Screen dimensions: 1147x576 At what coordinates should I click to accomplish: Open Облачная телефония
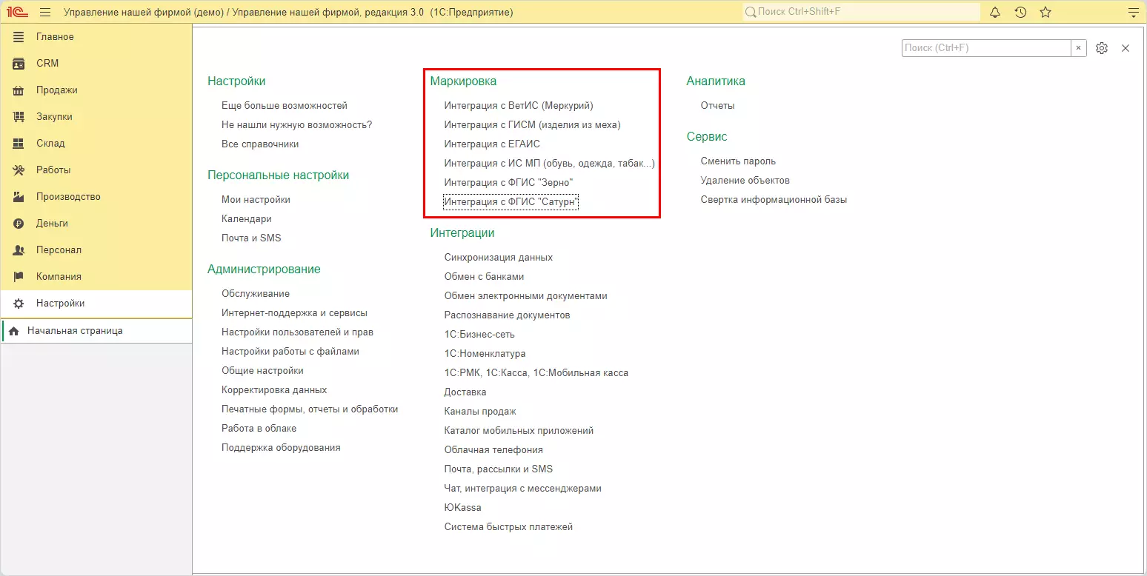[493, 450]
